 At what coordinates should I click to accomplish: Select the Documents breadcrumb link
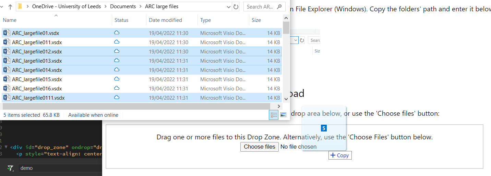point(123,7)
